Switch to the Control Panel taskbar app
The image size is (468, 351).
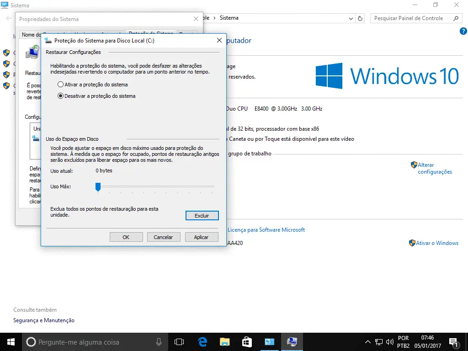tap(269, 342)
